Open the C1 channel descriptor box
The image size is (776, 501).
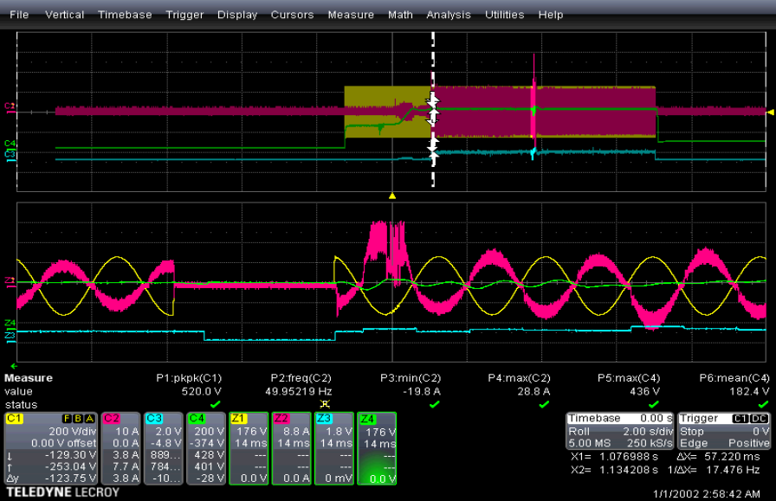pyautogui.click(x=51, y=448)
